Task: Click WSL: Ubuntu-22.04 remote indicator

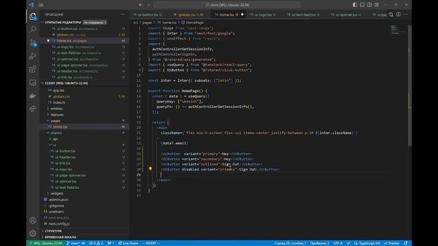Action: [x=46, y=243]
